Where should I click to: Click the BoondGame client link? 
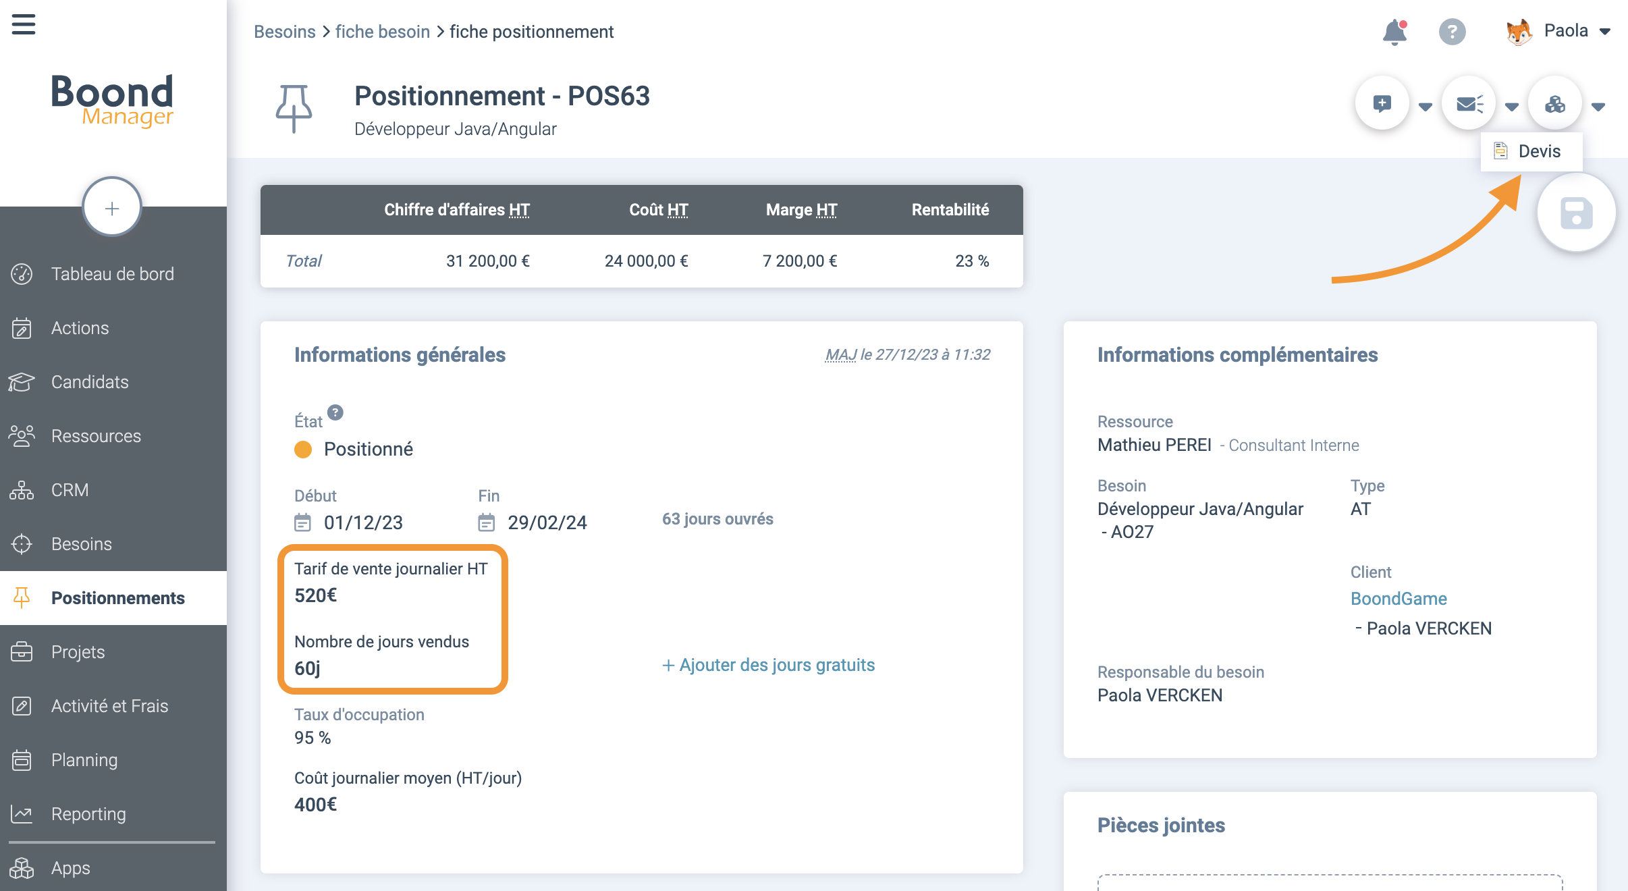point(1399,599)
